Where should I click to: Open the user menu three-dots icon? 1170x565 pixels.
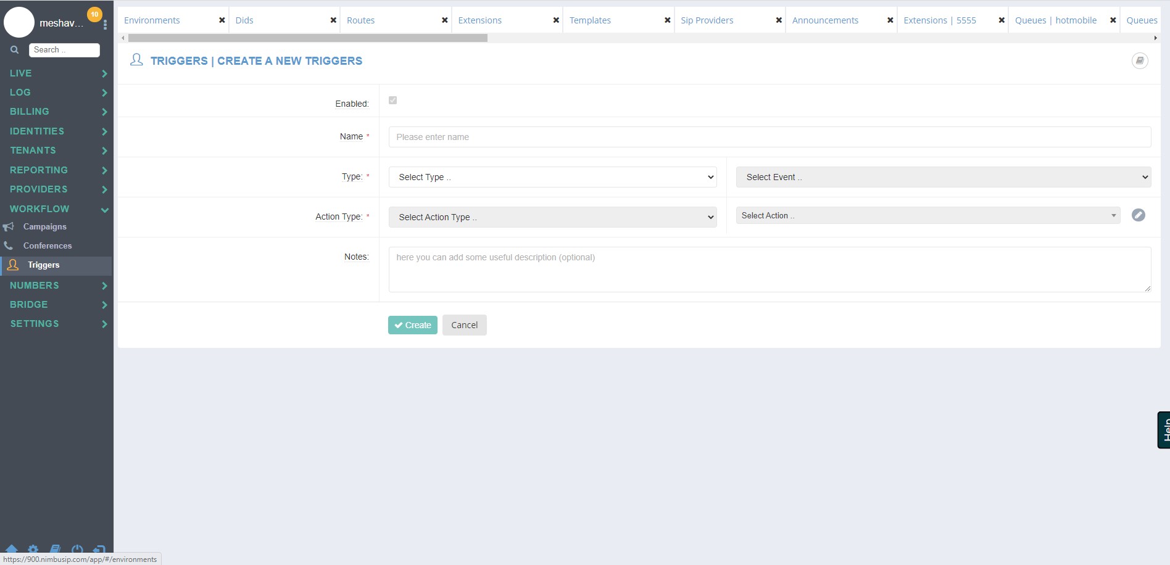coord(106,25)
